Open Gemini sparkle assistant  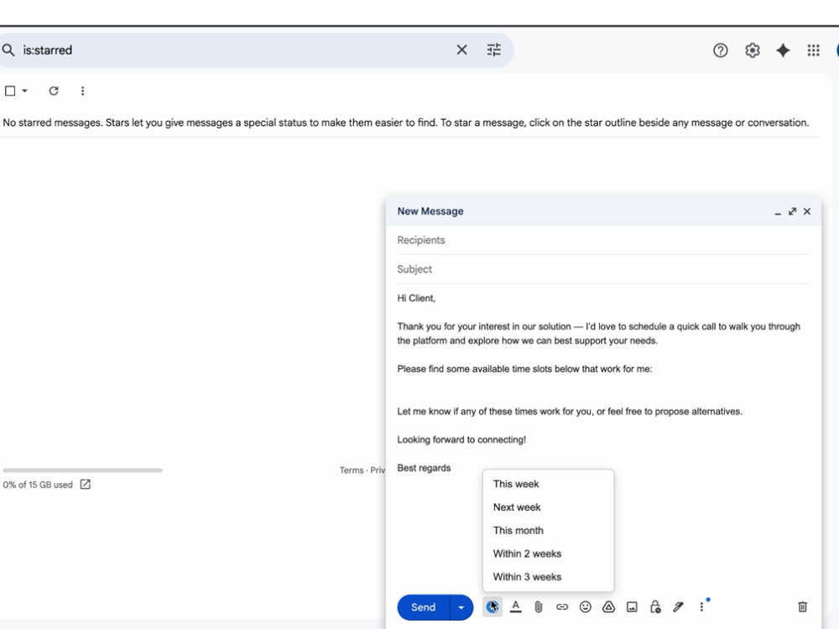(x=783, y=50)
